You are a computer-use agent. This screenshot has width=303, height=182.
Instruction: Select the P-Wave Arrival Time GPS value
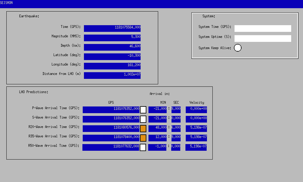tap(111, 110)
